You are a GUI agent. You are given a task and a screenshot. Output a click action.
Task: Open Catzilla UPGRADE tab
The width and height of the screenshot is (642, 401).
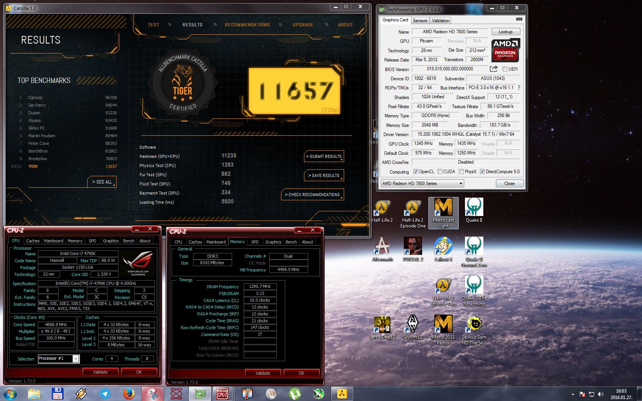303,25
